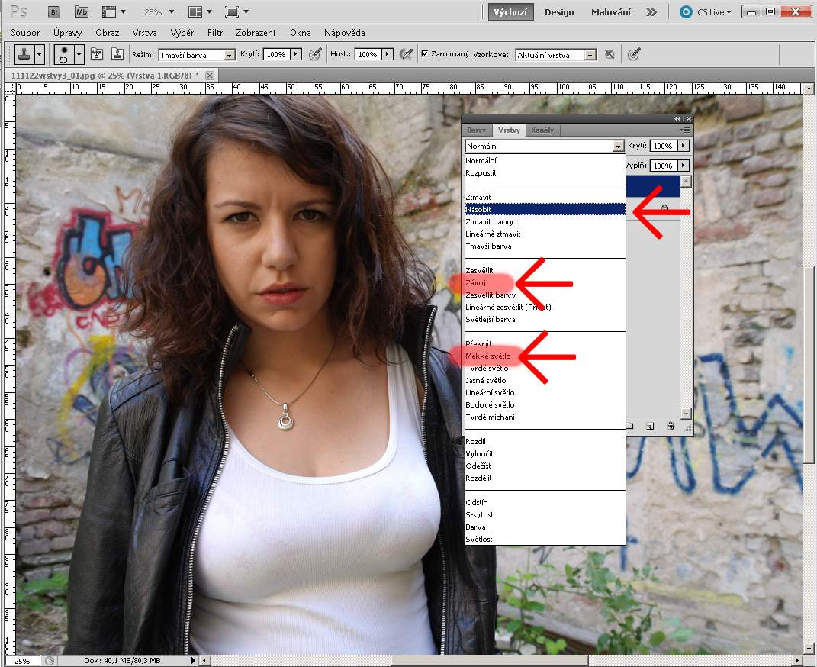817x667 pixels.
Task: Toggle ignore adjustment layers when cloning
Action: [609, 54]
